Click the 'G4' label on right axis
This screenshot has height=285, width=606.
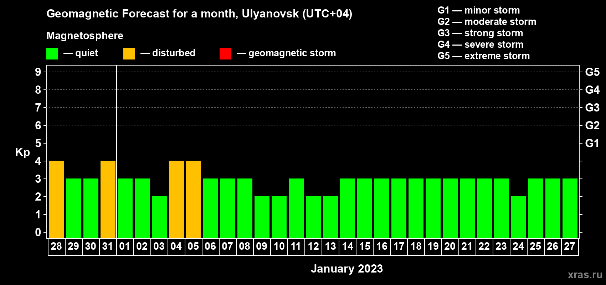tap(592, 90)
